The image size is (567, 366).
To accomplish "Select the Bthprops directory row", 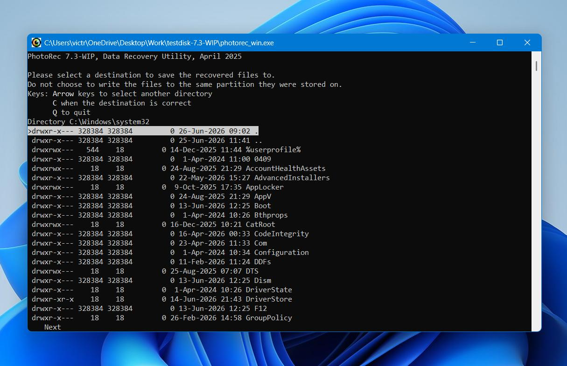I will point(160,215).
